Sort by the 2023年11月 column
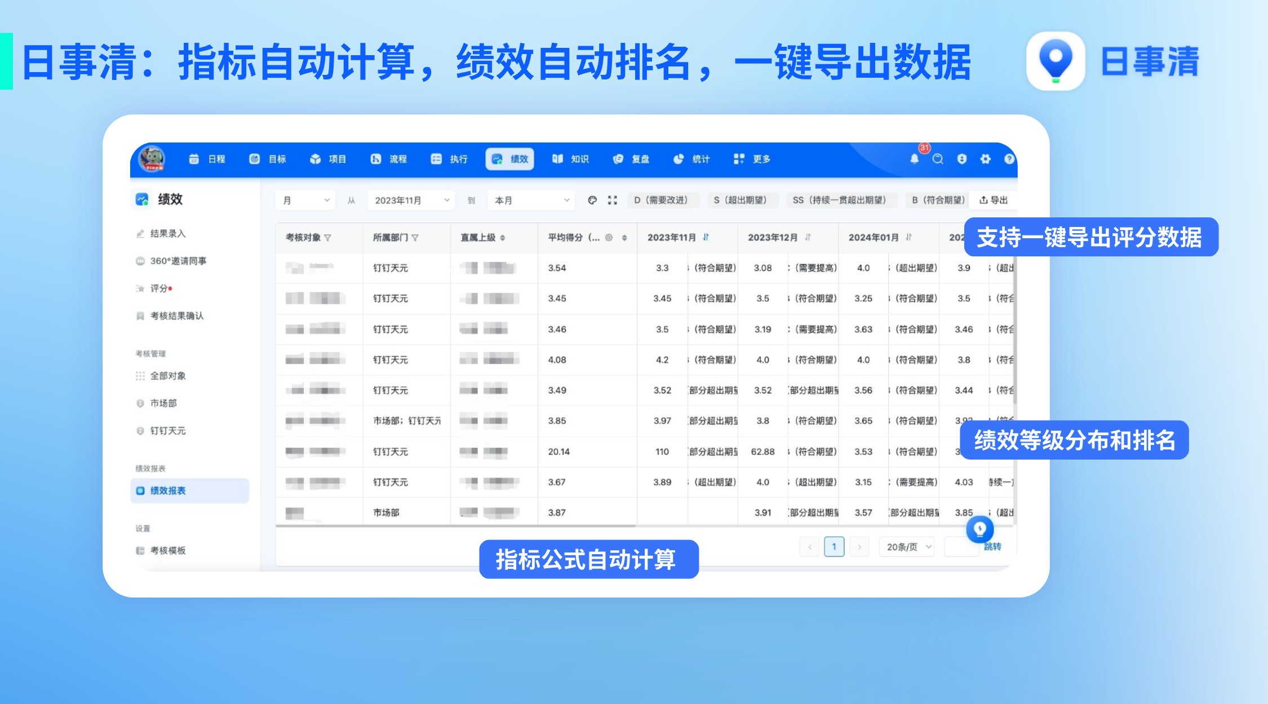This screenshot has width=1268, height=704. 706,237
